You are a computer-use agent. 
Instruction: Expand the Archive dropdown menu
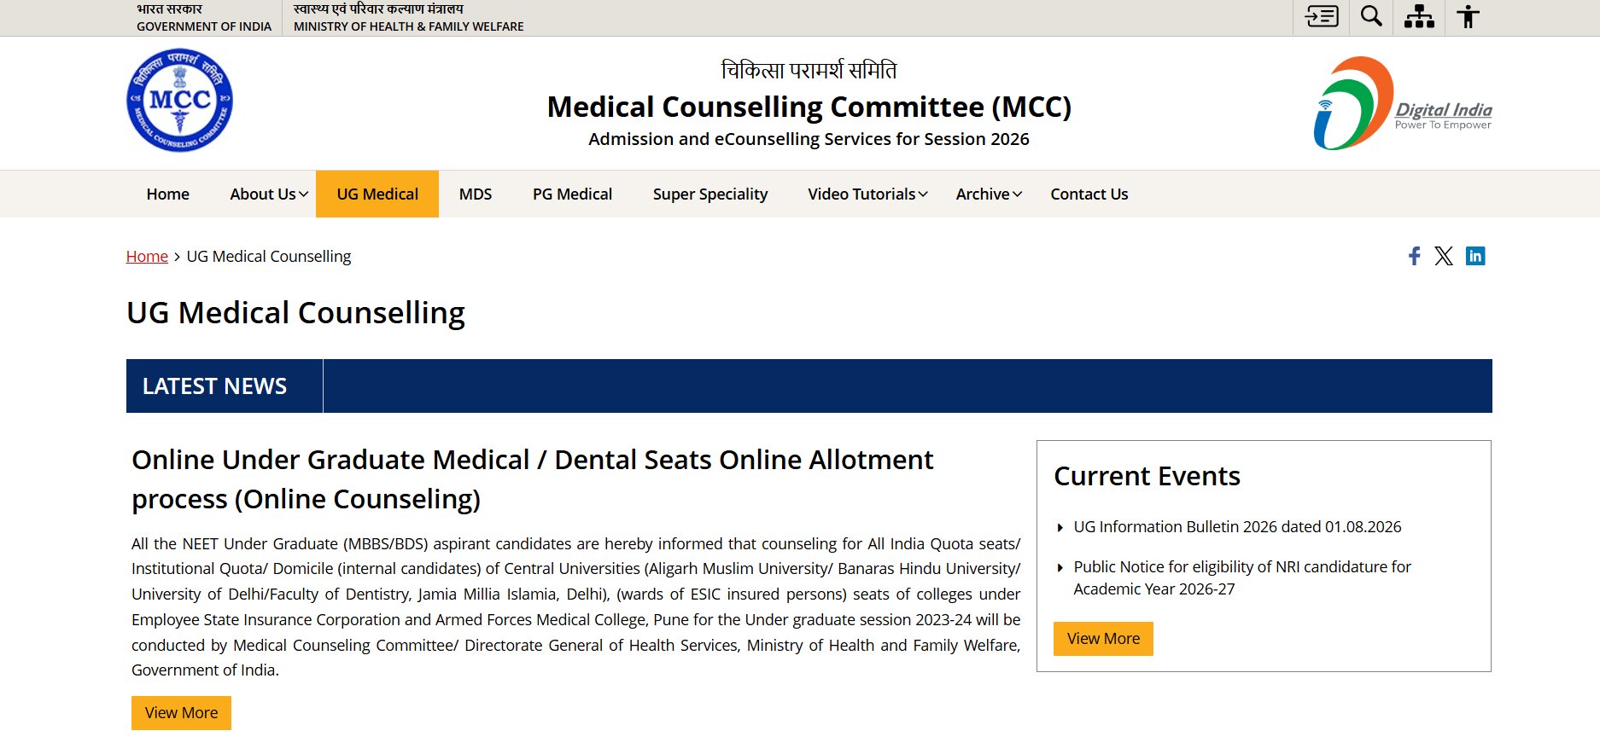pyautogui.click(x=989, y=194)
